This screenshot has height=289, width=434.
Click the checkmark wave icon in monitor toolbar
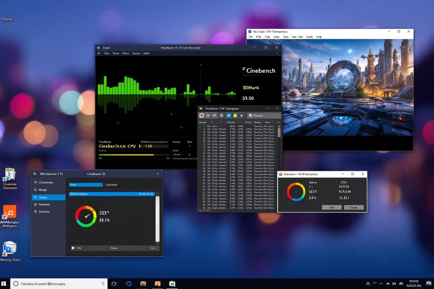point(214,115)
